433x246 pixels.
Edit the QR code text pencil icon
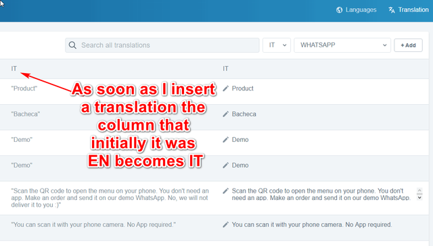225,191
